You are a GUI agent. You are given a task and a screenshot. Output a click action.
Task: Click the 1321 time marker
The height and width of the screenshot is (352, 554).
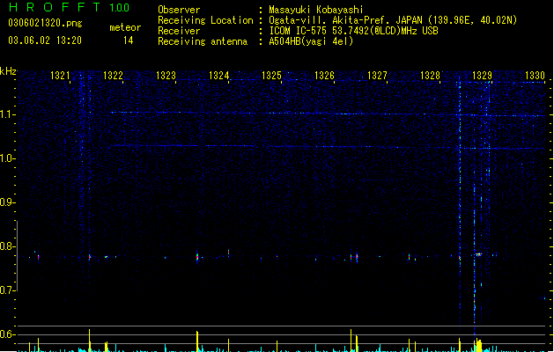coord(60,76)
